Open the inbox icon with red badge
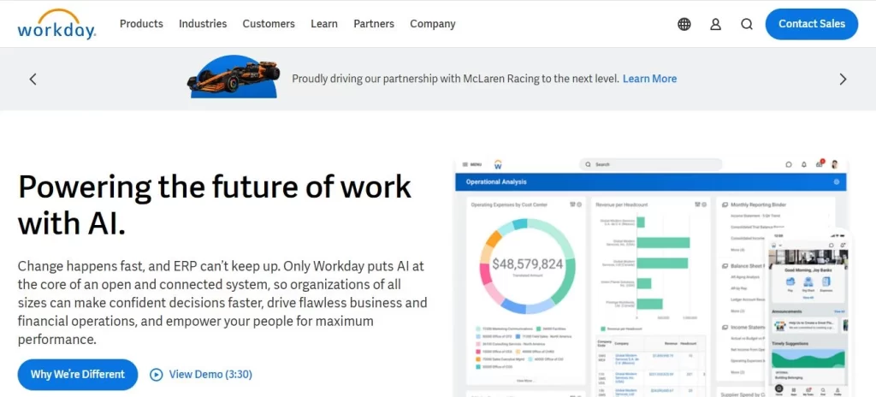This screenshot has width=876, height=397. pyautogui.click(x=820, y=163)
